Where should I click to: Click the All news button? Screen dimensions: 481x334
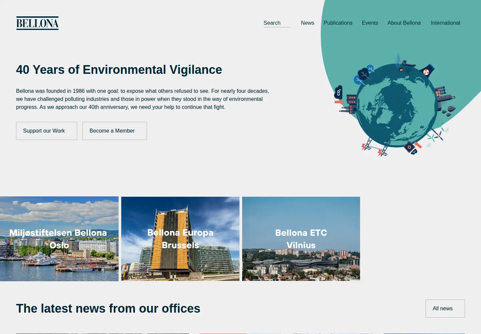pyautogui.click(x=445, y=309)
